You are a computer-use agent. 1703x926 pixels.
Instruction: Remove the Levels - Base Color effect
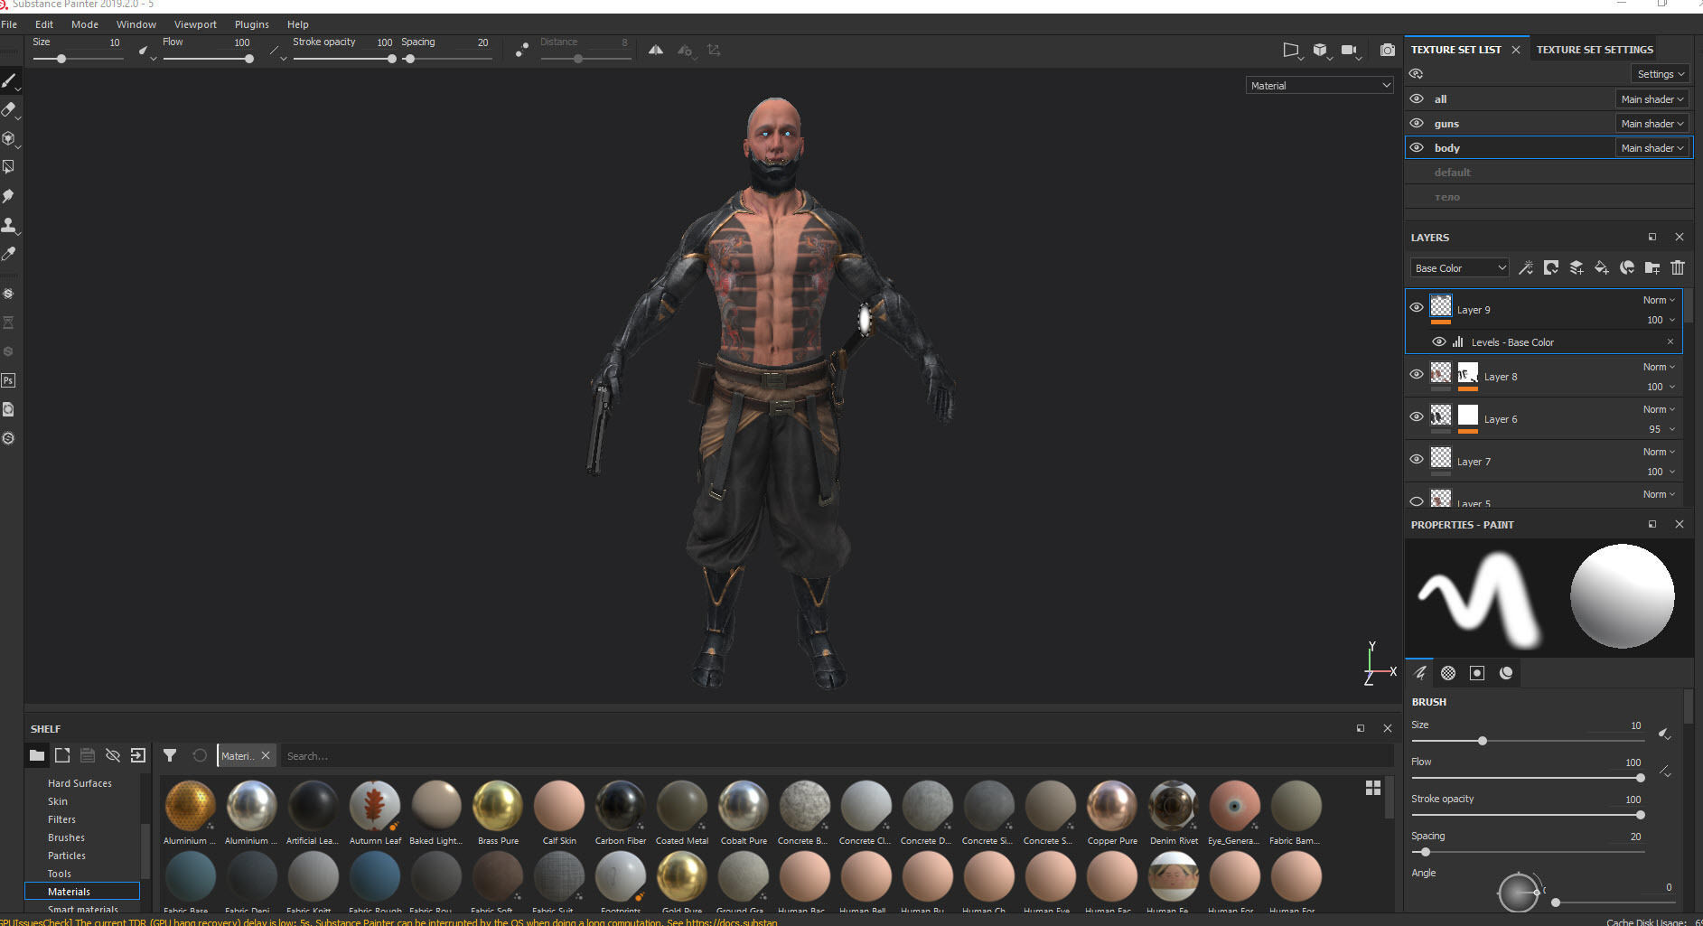click(x=1670, y=341)
